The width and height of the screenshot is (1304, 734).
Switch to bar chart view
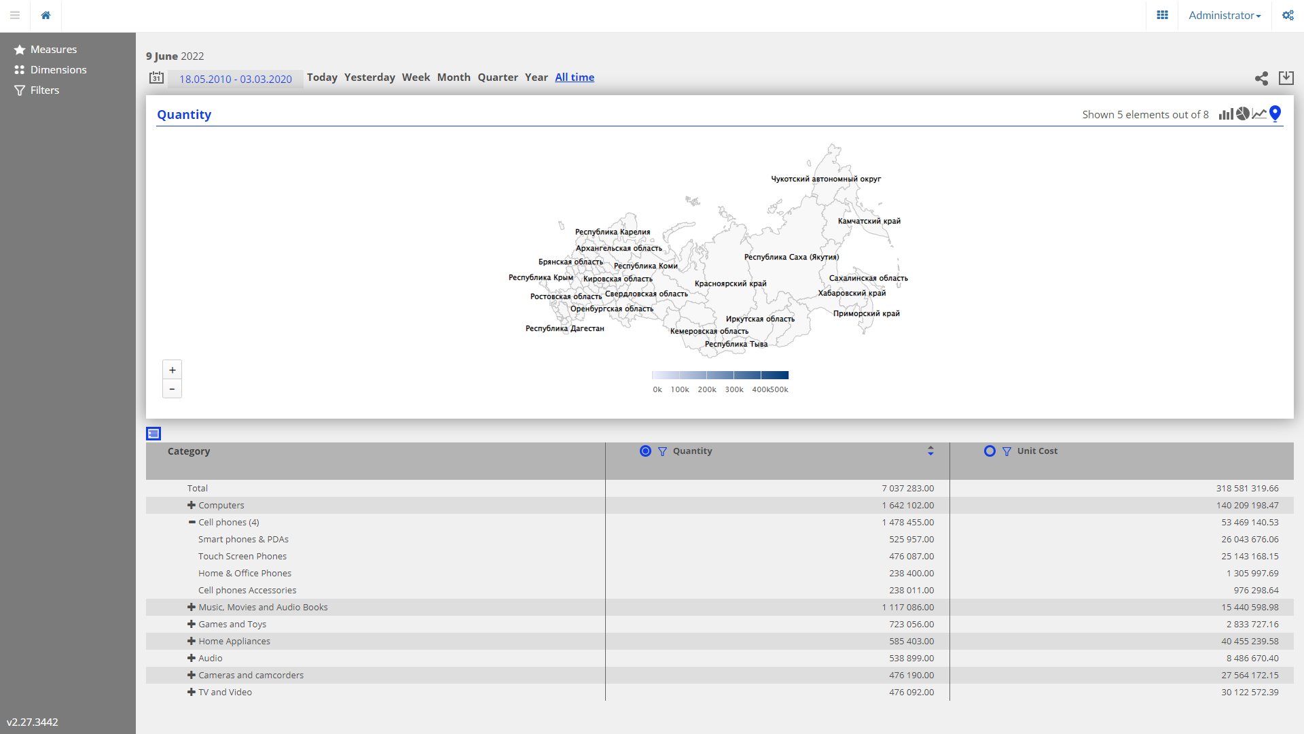pos(1225,114)
